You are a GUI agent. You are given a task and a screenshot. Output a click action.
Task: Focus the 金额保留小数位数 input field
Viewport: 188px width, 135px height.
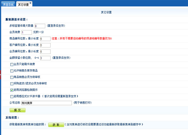[x=45, y=58]
